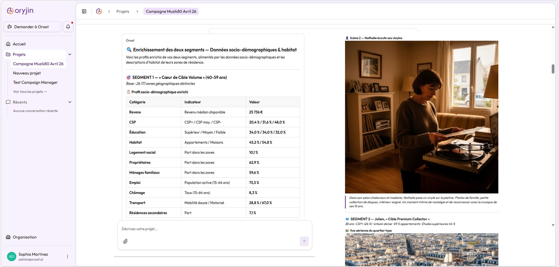The height and width of the screenshot is (267, 559).
Task: Click the Organisation building icon
Action: (8, 237)
